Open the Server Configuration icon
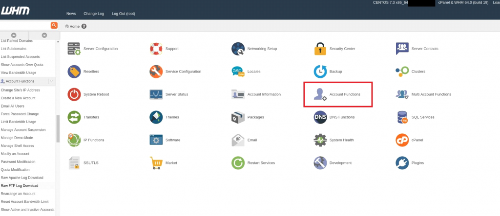The image size is (500, 216). coord(74,49)
